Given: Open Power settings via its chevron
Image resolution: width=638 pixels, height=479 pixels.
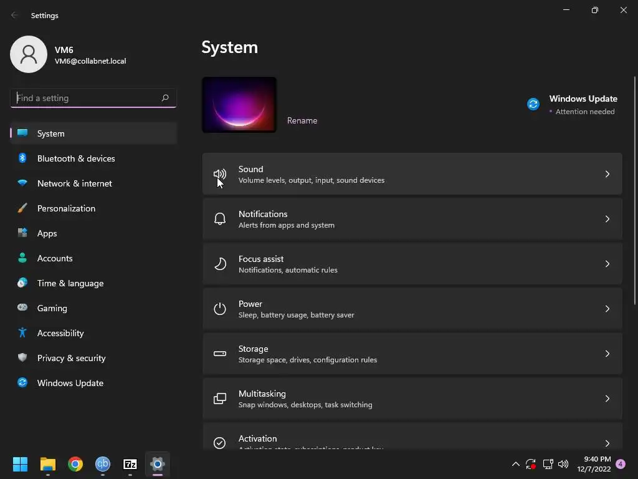Looking at the screenshot, I should point(607,309).
